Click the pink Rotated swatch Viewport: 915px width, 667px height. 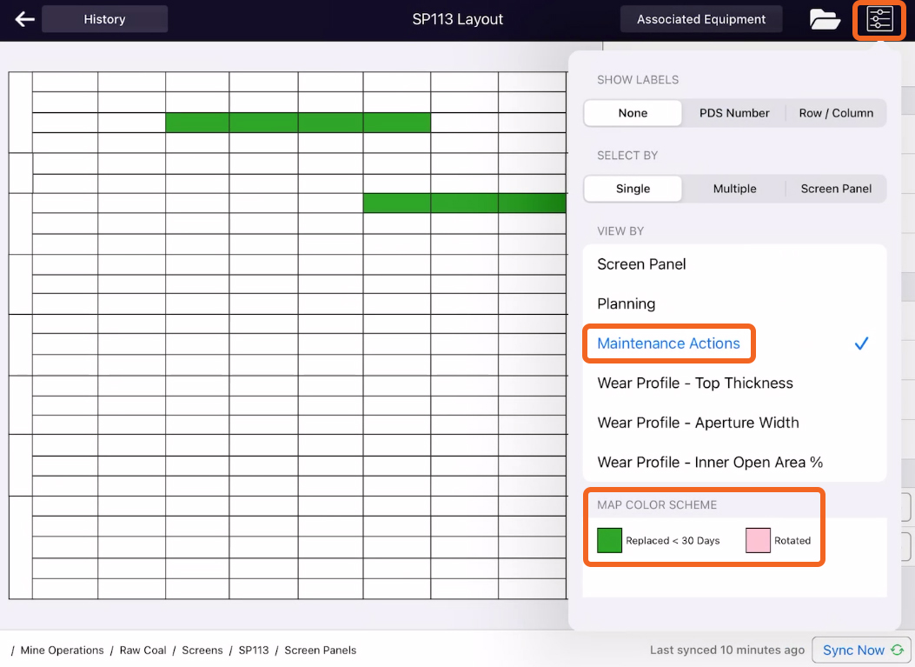(758, 540)
